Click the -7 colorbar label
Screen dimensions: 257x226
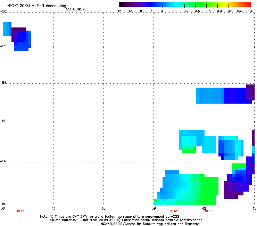[150, 11]
